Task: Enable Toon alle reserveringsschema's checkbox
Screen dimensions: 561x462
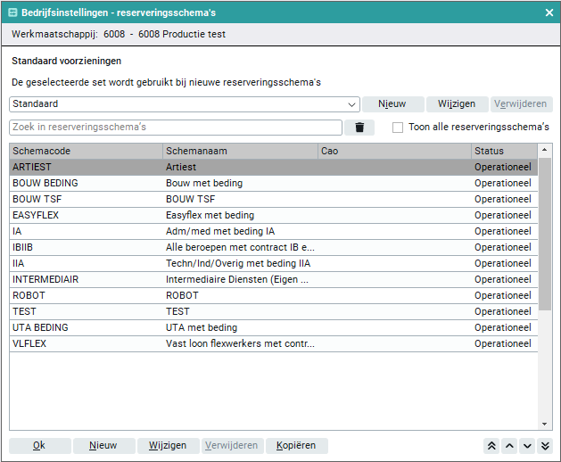Action: 398,128
